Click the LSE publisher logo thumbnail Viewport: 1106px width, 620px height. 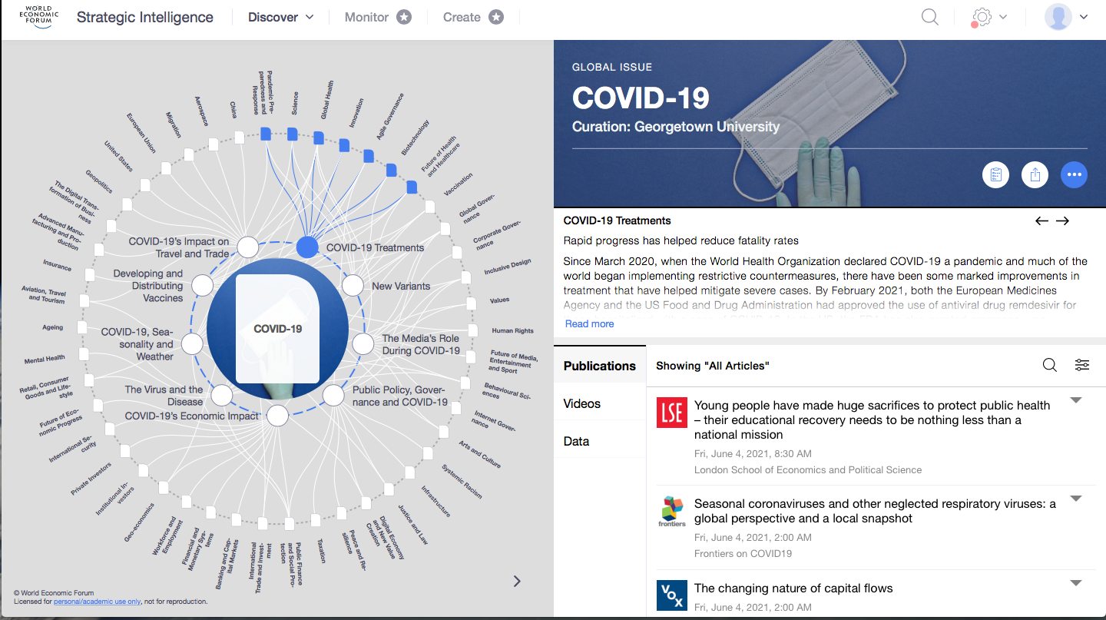pos(672,413)
